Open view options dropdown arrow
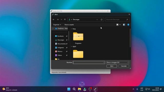The width and height of the screenshot is (164, 92). [120, 25]
